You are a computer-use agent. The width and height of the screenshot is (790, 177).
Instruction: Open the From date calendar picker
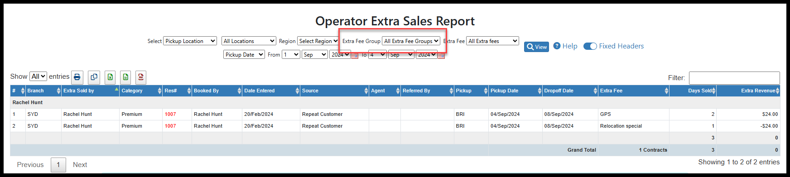(x=355, y=55)
